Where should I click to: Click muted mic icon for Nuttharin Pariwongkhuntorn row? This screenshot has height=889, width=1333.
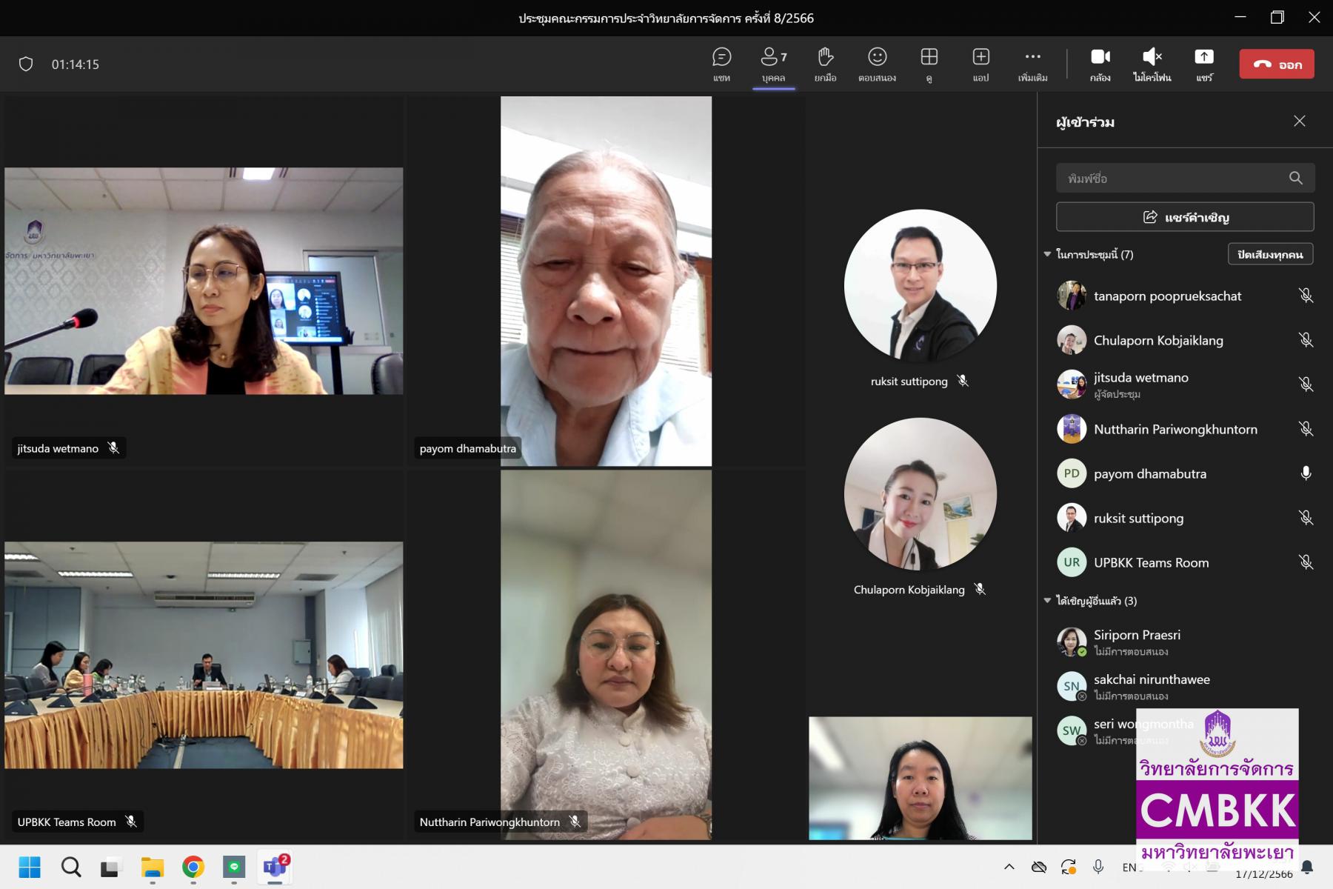point(1306,429)
